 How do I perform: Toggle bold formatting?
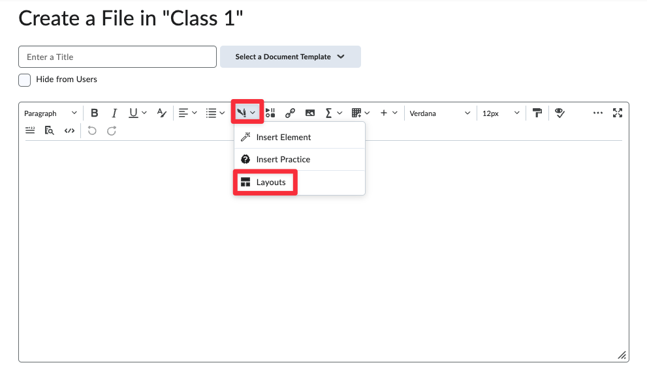click(95, 113)
